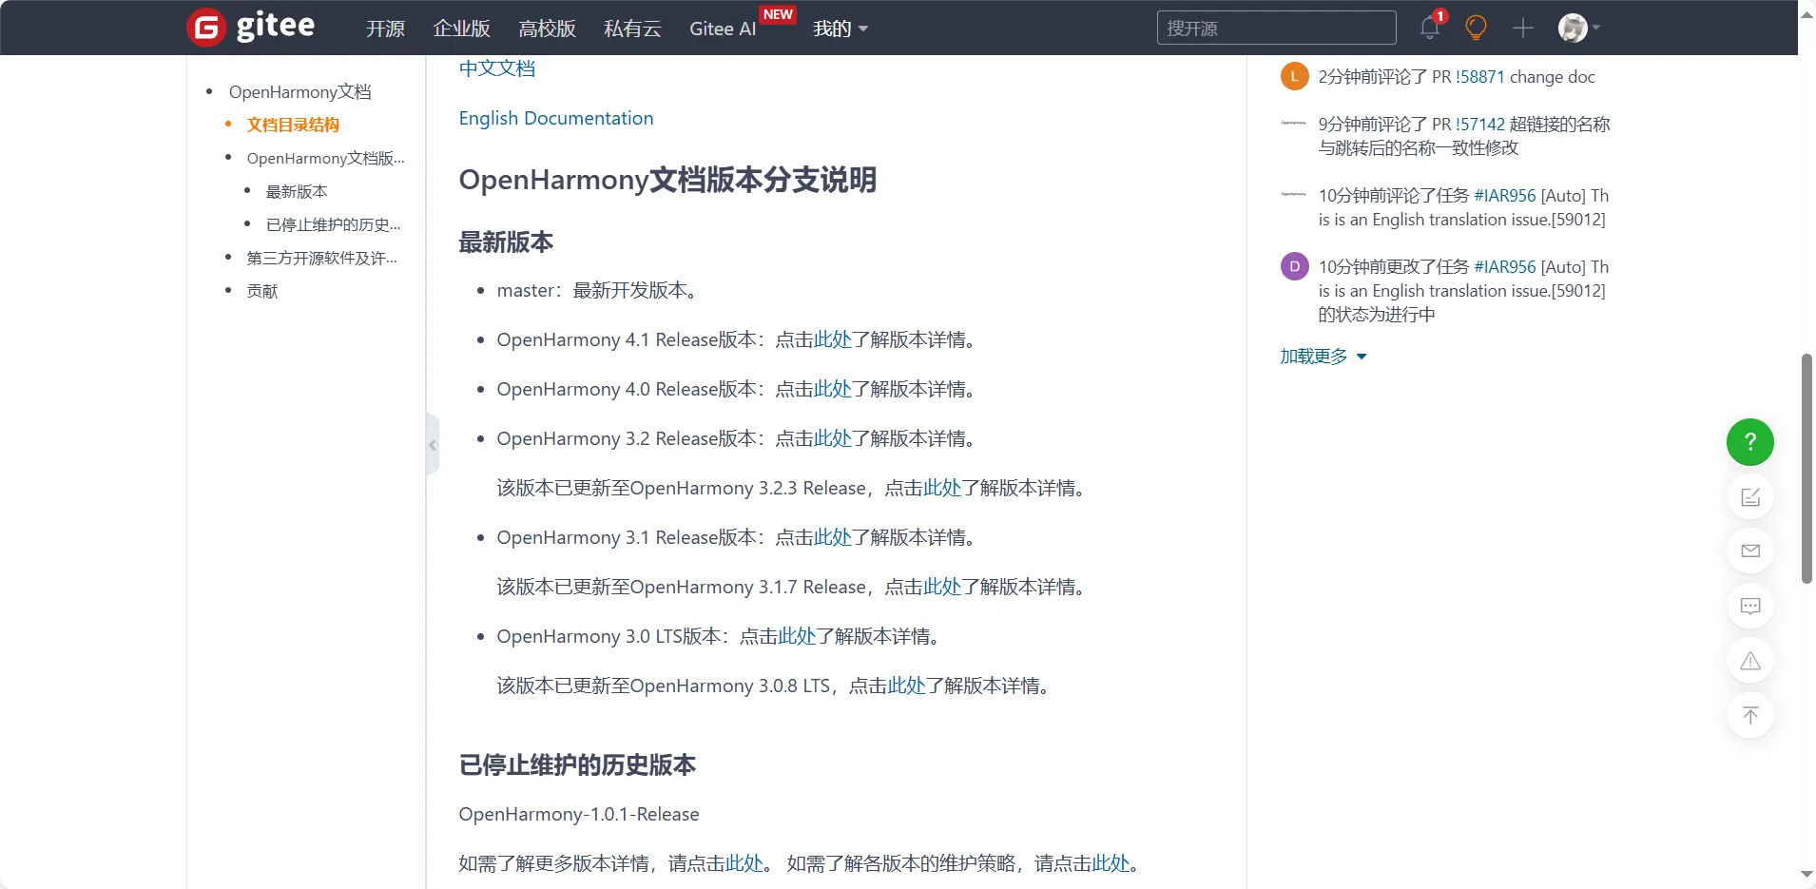Screen dimensions: 1816x889
Task: Click the Gitee logo in header
Action: click(251, 27)
